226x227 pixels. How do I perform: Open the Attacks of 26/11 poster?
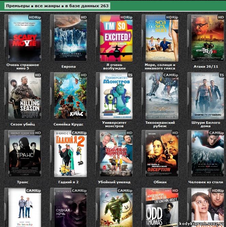click(x=208, y=38)
